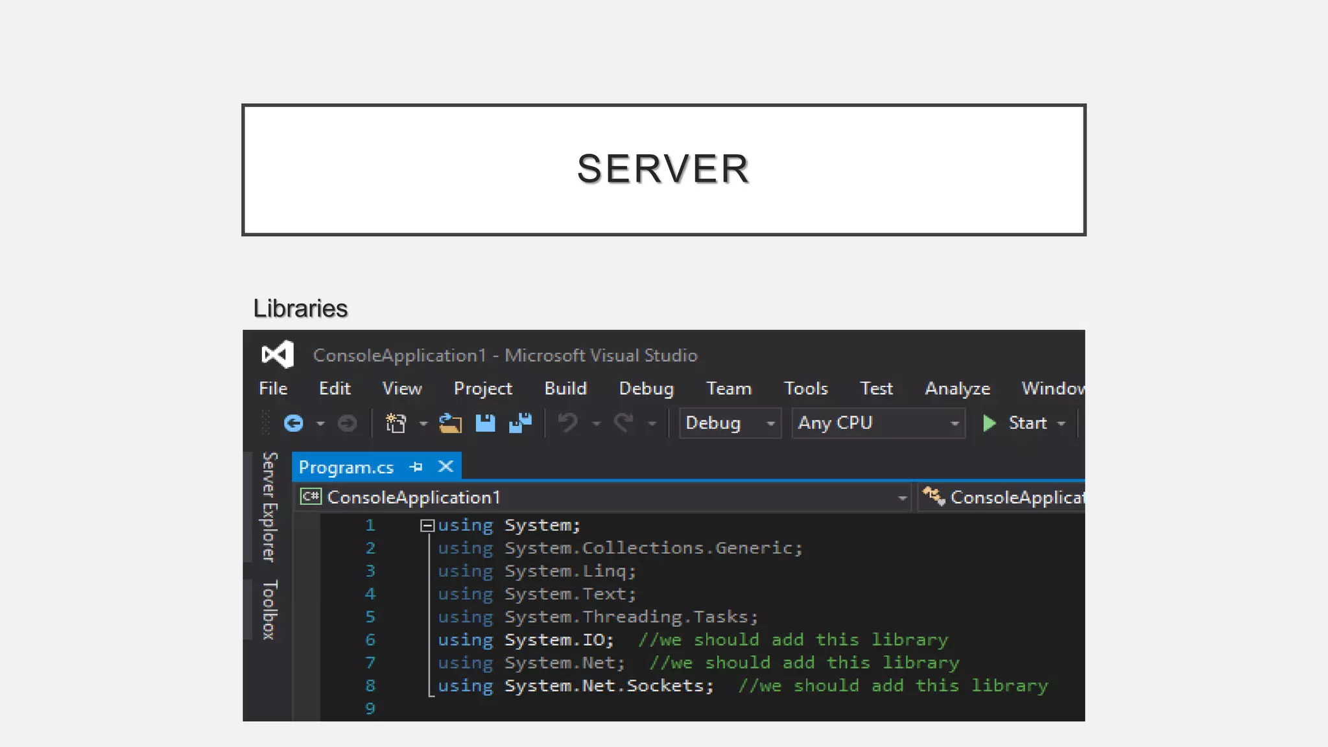Screen dimensions: 1328x747
Task: Click the Open File folder icon
Action: click(450, 423)
